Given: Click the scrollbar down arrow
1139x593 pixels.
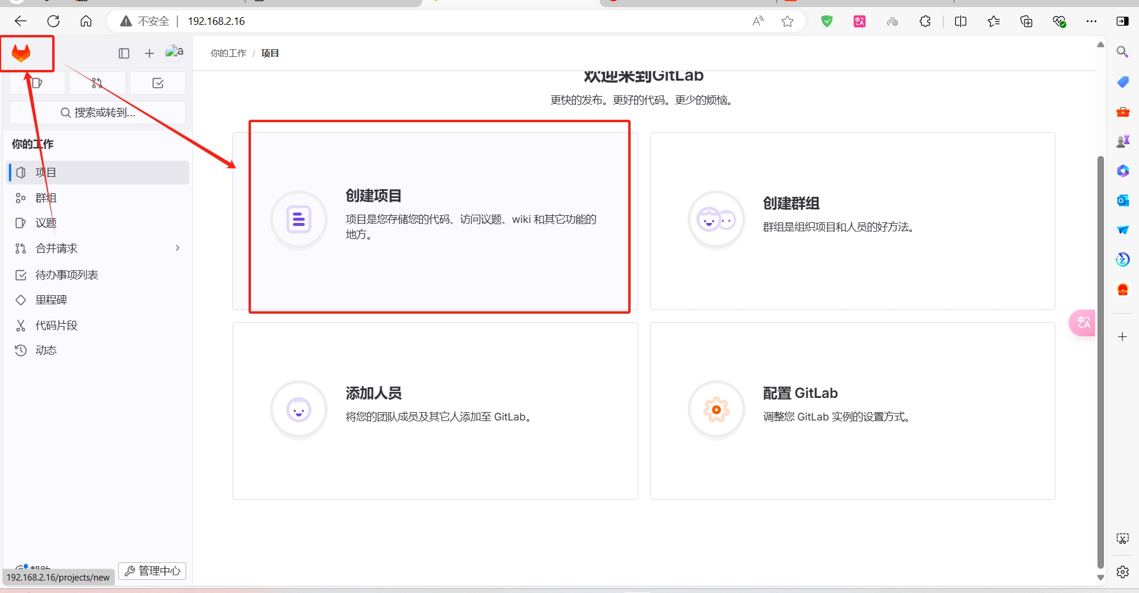Looking at the screenshot, I should click(1100, 577).
